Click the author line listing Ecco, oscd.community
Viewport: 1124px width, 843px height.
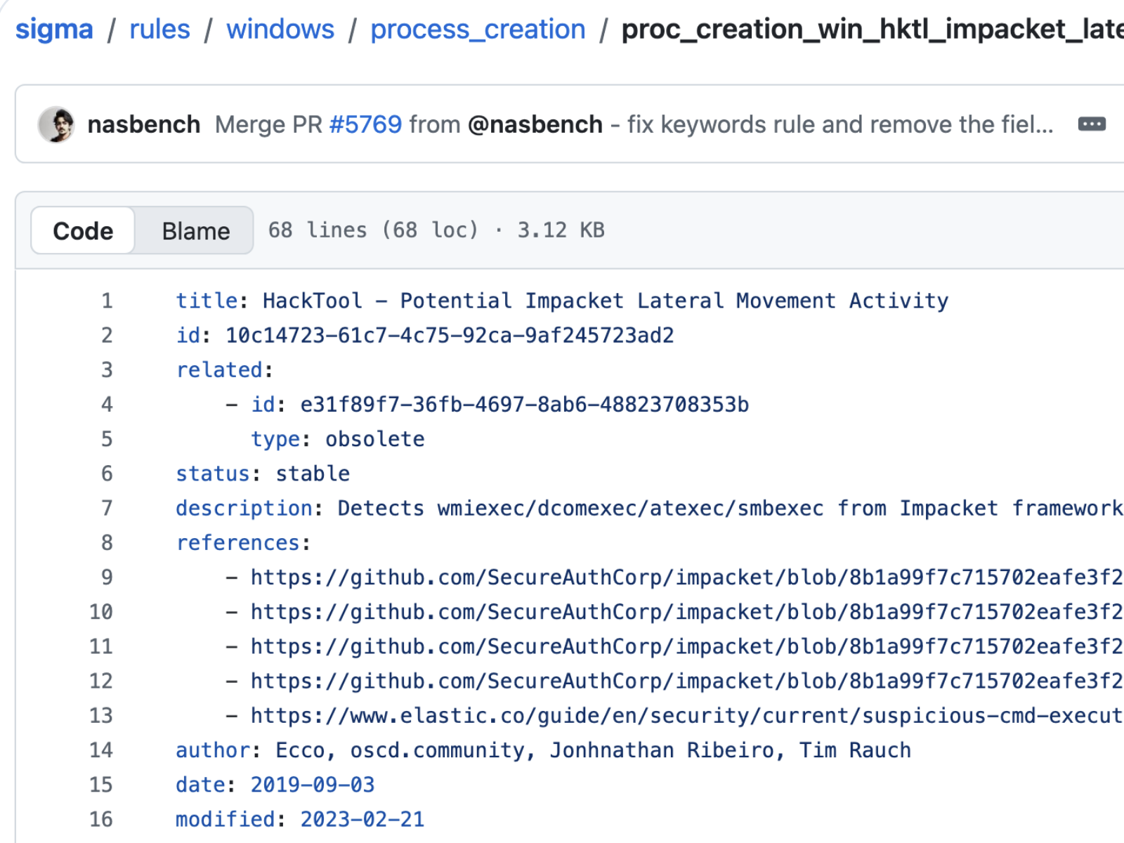pyautogui.click(x=543, y=750)
